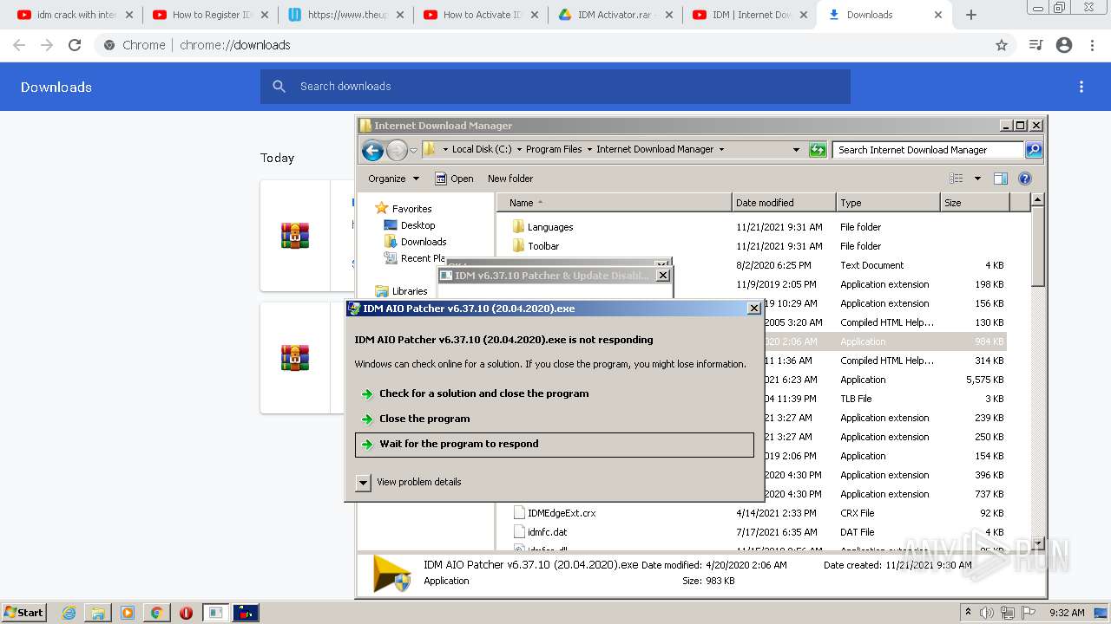Toggle the preview pane icon
Image resolution: width=1111 pixels, height=624 pixels.
coord(1001,179)
